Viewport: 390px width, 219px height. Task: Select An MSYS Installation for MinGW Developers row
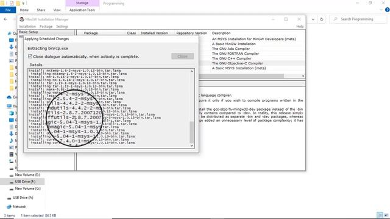253,39
